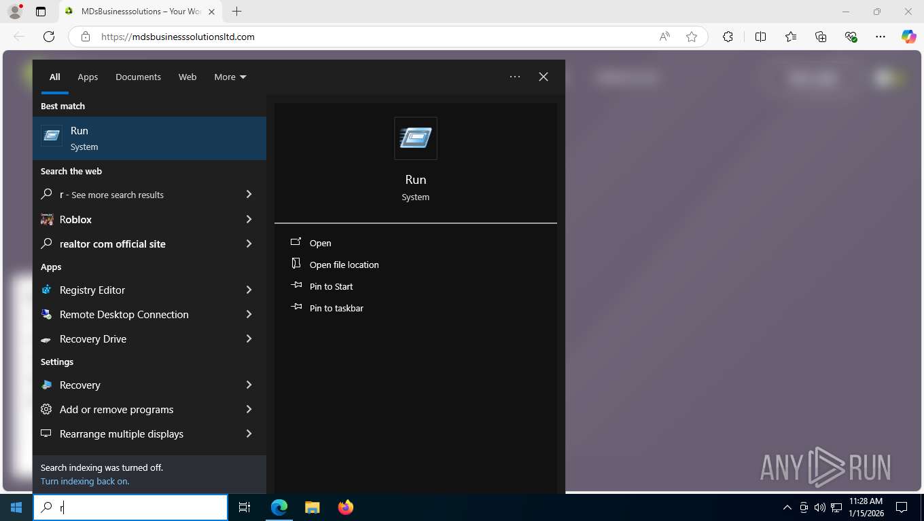Click the volume speaker tray icon
Viewport: 924px width, 521px height.
(x=819, y=507)
